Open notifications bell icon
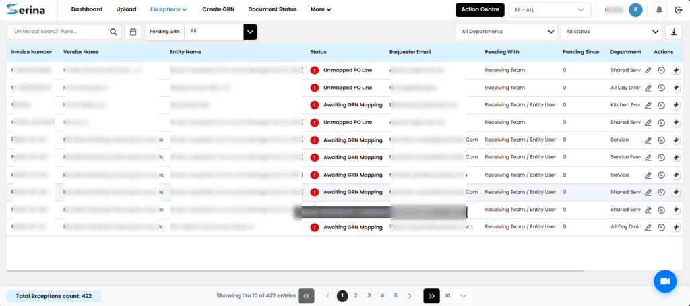Screen dimensions: 690x306 [659, 9]
